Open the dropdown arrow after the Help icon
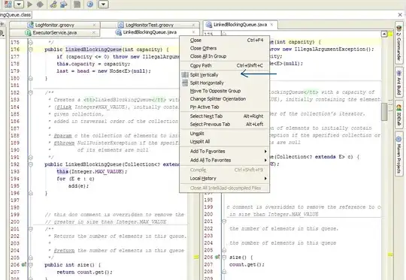Viewport: 406px width, 280px height. point(103,5)
